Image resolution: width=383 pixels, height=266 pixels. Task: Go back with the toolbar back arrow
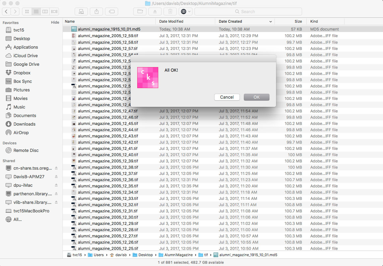[x=6, y=12]
